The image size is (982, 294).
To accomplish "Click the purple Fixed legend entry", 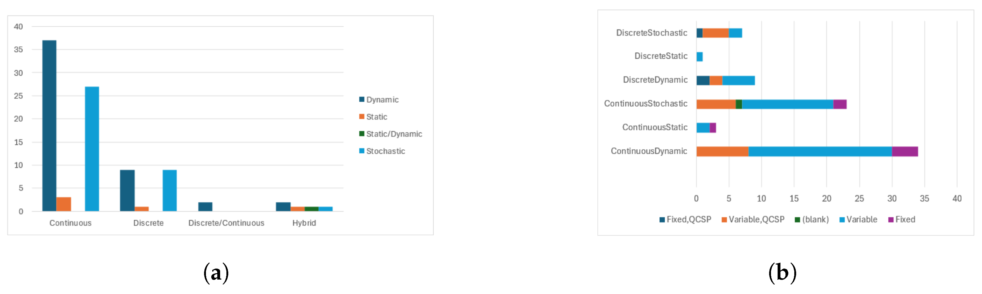I will (902, 219).
